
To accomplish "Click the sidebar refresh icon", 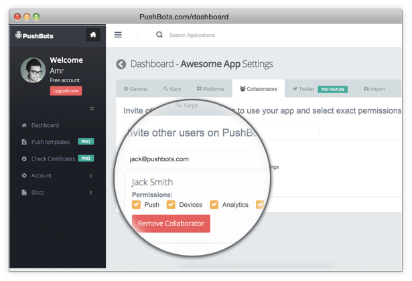I will coord(92,108).
